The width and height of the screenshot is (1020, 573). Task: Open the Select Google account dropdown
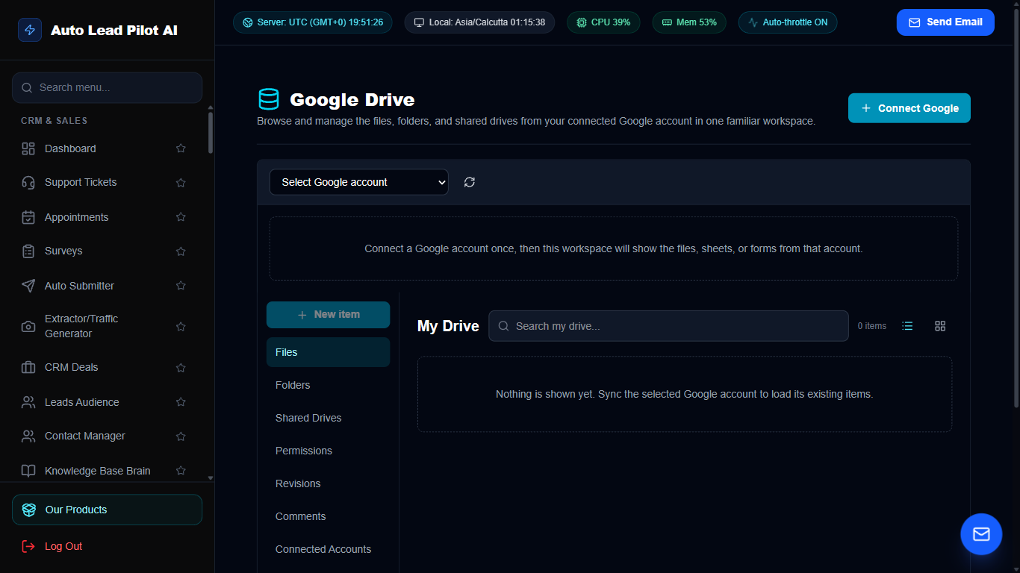click(359, 182)
